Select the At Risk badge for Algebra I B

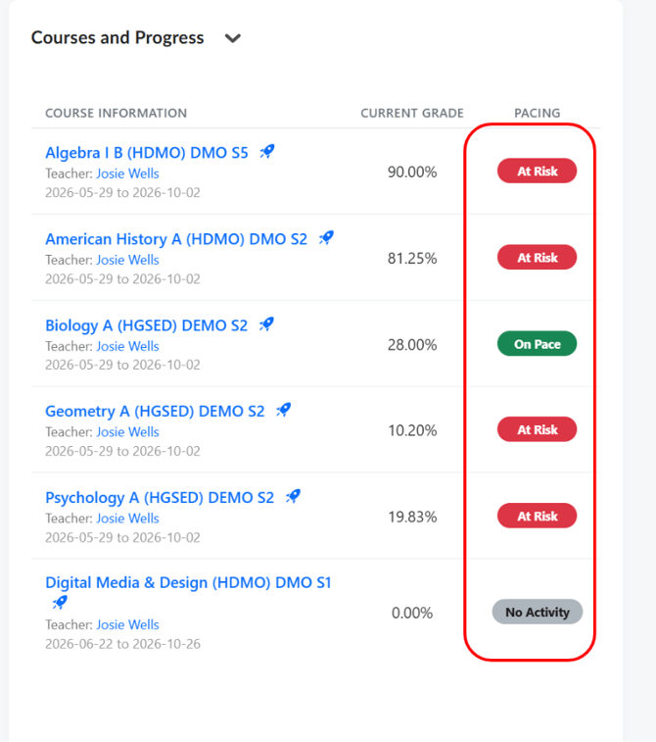point(537,171)
